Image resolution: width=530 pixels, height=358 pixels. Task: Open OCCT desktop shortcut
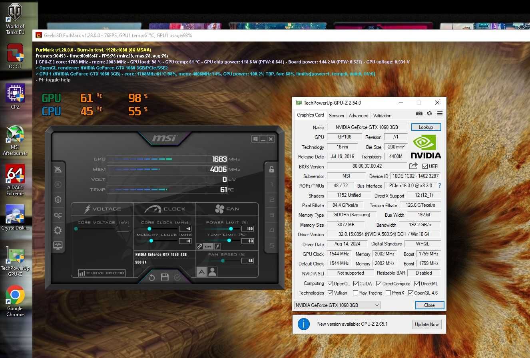[x=15, y=56]
